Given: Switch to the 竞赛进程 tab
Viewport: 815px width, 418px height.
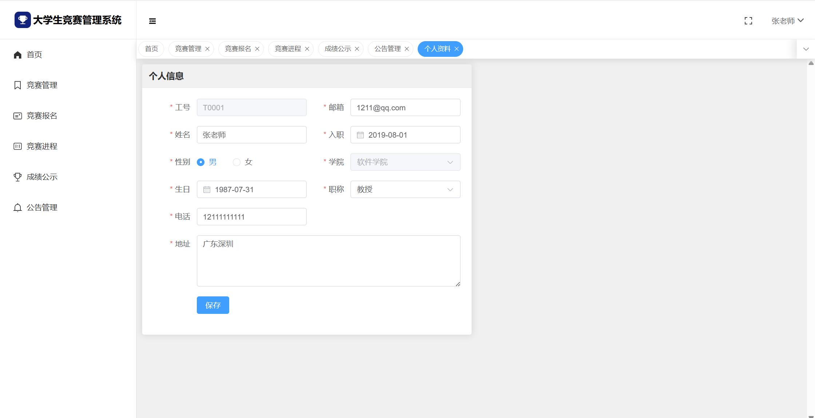Looking at the screenshot, I should pyautogui.click(x=287, y=49).
